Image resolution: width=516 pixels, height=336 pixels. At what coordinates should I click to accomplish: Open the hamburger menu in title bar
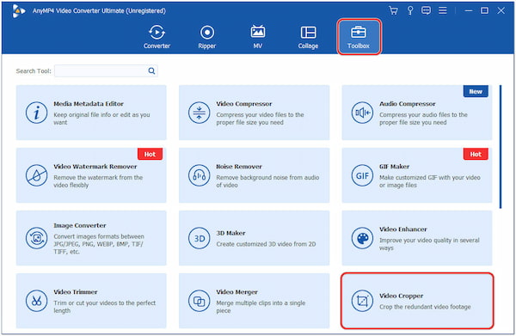(x=443, y=11)
